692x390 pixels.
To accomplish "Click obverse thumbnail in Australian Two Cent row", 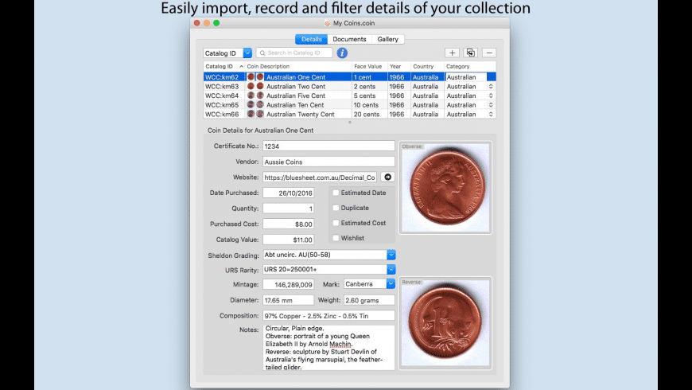I will click(251, 86).
